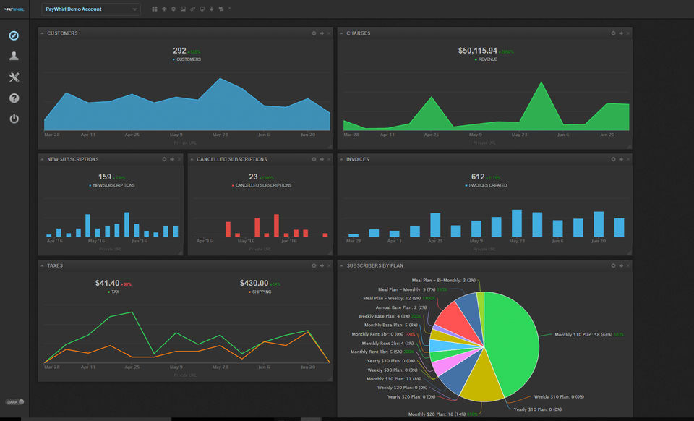Collapse the Taxes widget with its arrow
Image resolution: width=694 pixels, height=421 pixels.
point(43,265)
